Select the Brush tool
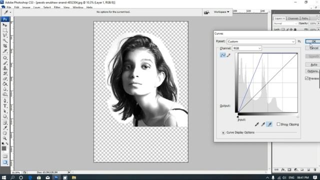 5,63
